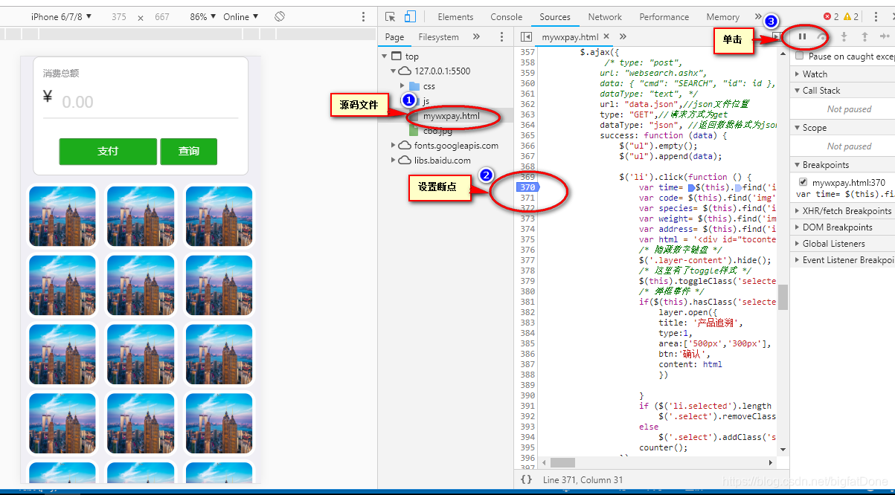Toggle the device toolbar icon
Screen dimensions: 895x495
click(x=410, y=16)
